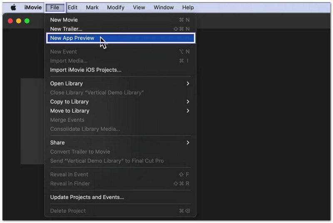This screenshot has width=333, height=223.
Task: Click the New App Preview option
Action: 72,38
